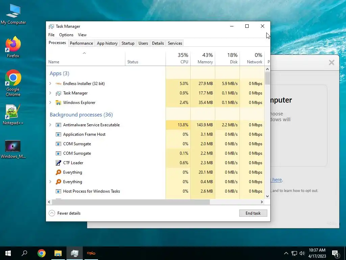346x260 pixels.
Task: Open File Explorer from the taskbar
Action: [x=58, y=253]
